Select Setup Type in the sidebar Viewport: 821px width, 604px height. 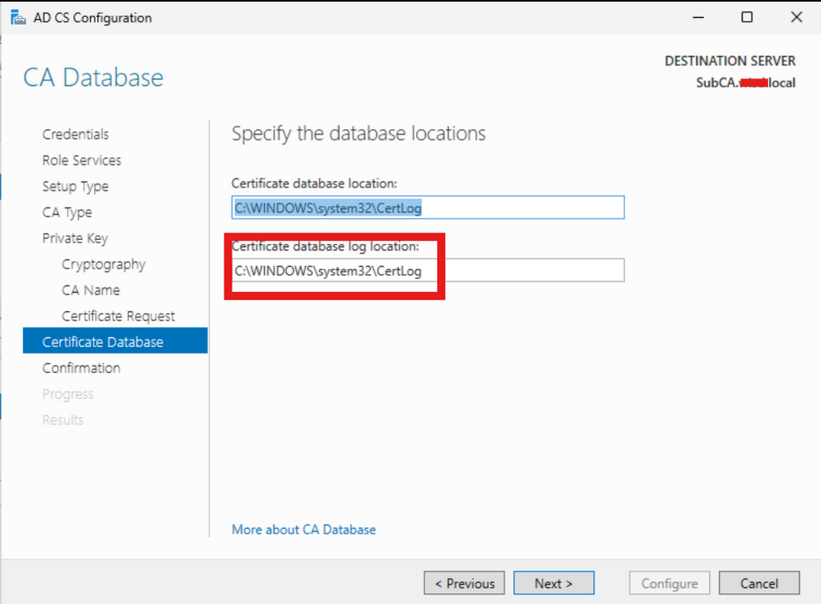tap(75, 187)
